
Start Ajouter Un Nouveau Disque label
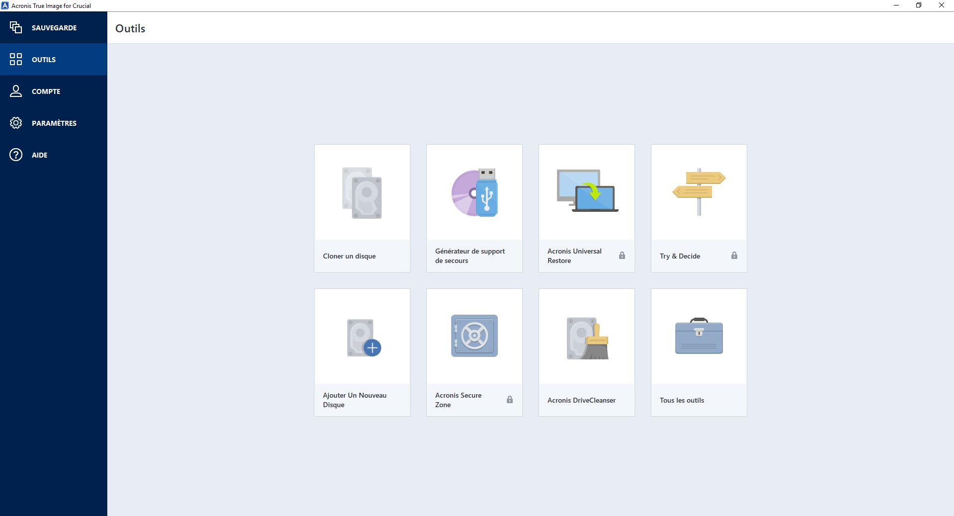(x=355, y=400)
